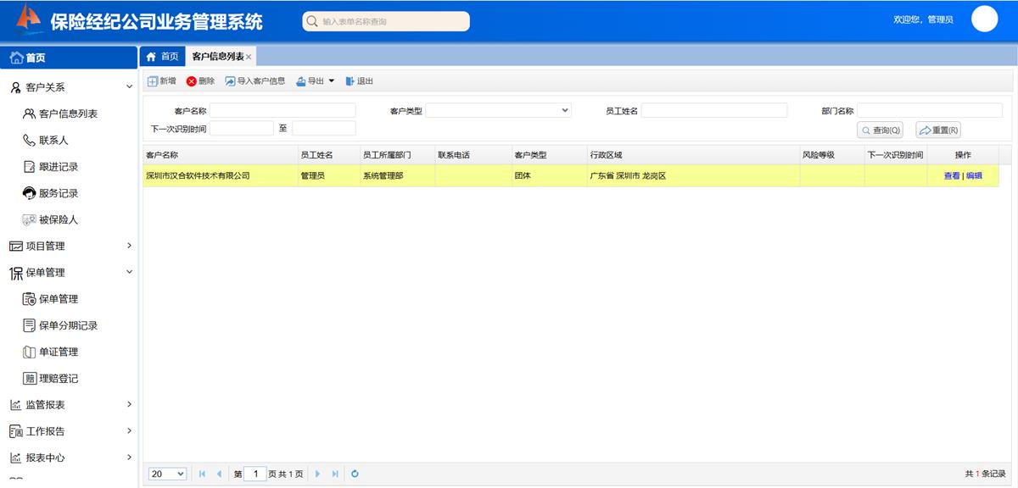Viewport: 1018px width, 488px height.
Task: Focus the 员工姓名 input field
Action: click(714, 110)
